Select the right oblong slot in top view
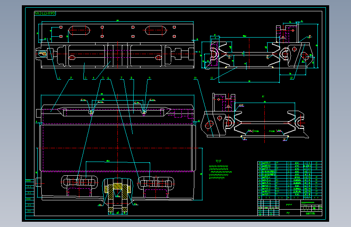This screenshot has width=351, height=227. (x=156, y=30)
